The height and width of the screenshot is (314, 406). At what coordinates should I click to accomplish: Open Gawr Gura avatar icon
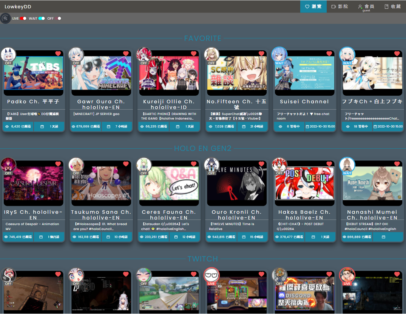76,55
